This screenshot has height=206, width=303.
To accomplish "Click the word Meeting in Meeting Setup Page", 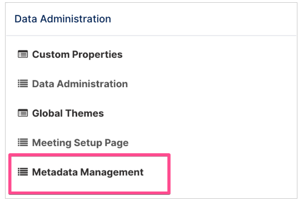I will 52,143.
